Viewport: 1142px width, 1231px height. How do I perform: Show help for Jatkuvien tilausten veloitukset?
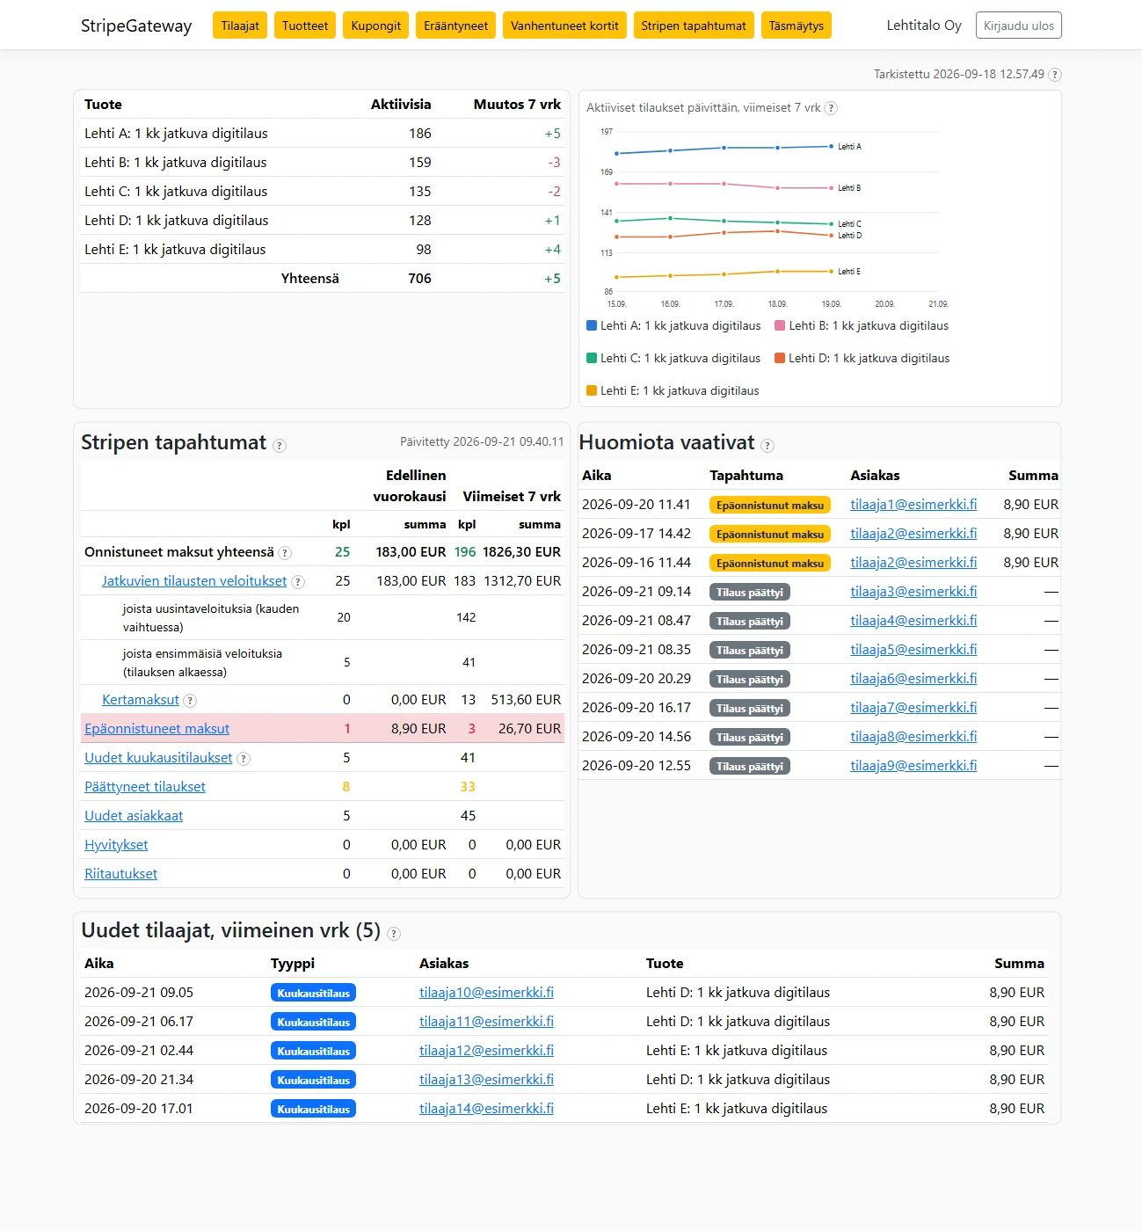pyautogui.click(x=298, y=582)
